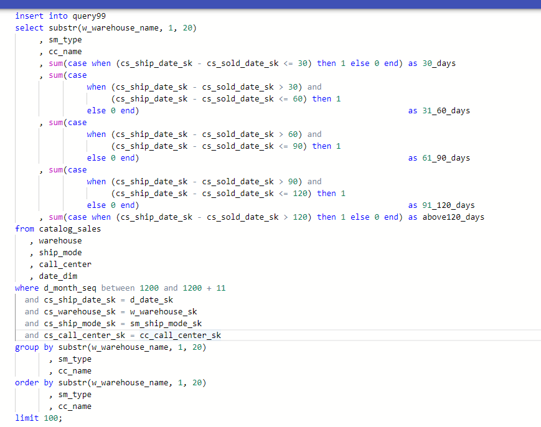The height and width of the screenshot is (427, 541).
Task: Click 'sm_type' in the group by list
Action: (75, 359)
